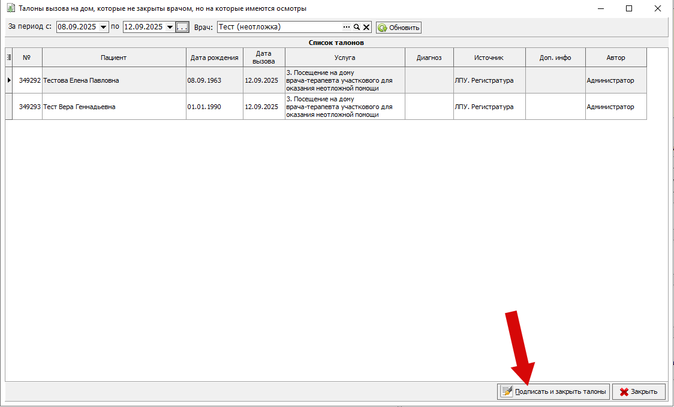The width and height of the screenshot is (674, 407).
Task: Click into the Врач input field
Action: point(279,27)
